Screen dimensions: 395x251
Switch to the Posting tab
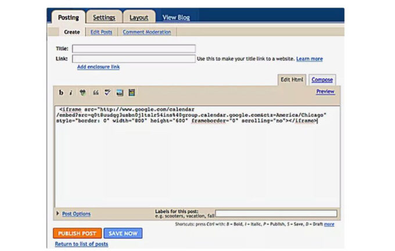click(69, 17)
